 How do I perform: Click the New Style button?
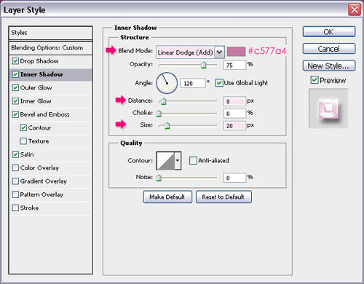pos(329,66)
